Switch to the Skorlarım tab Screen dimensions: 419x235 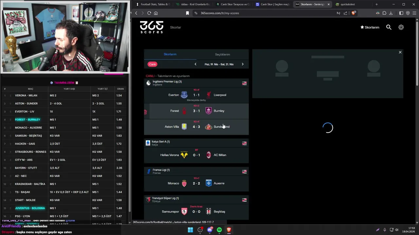[170, 54]
